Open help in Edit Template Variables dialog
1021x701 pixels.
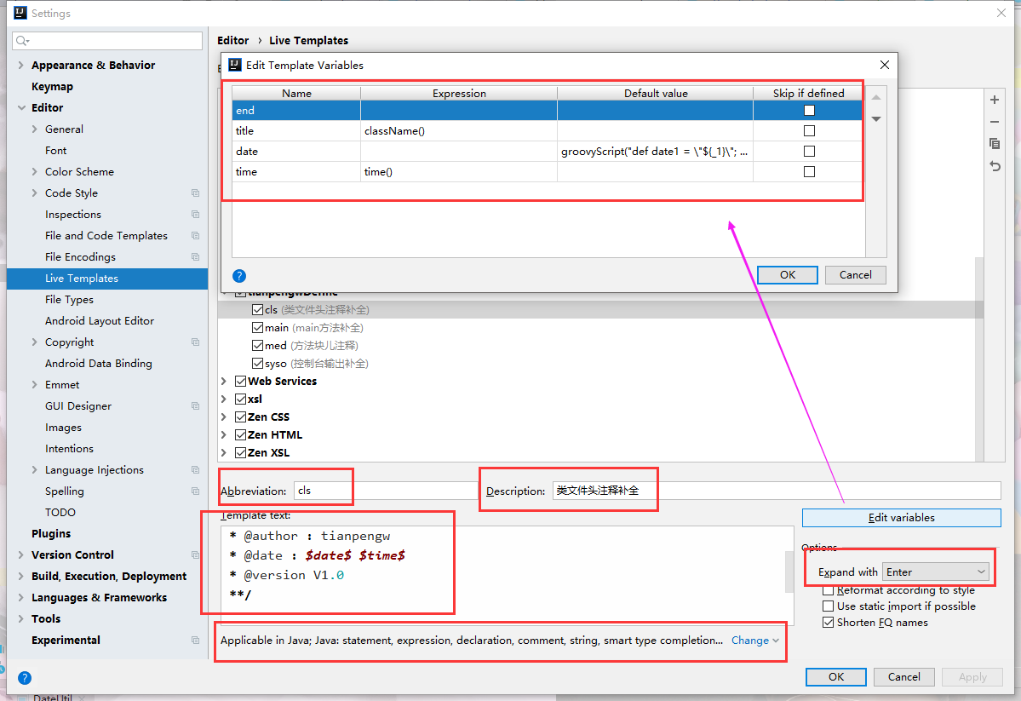239,276
